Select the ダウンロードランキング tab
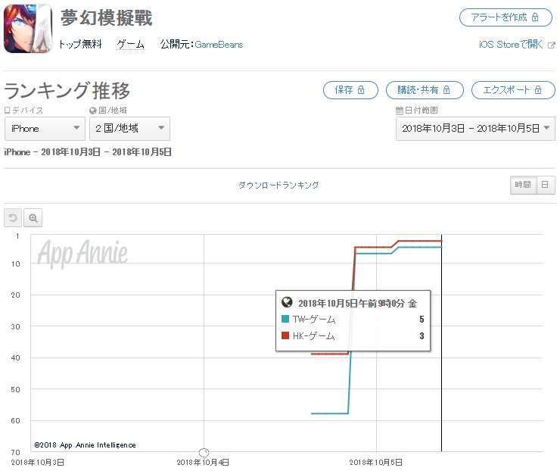 [278, 185]
